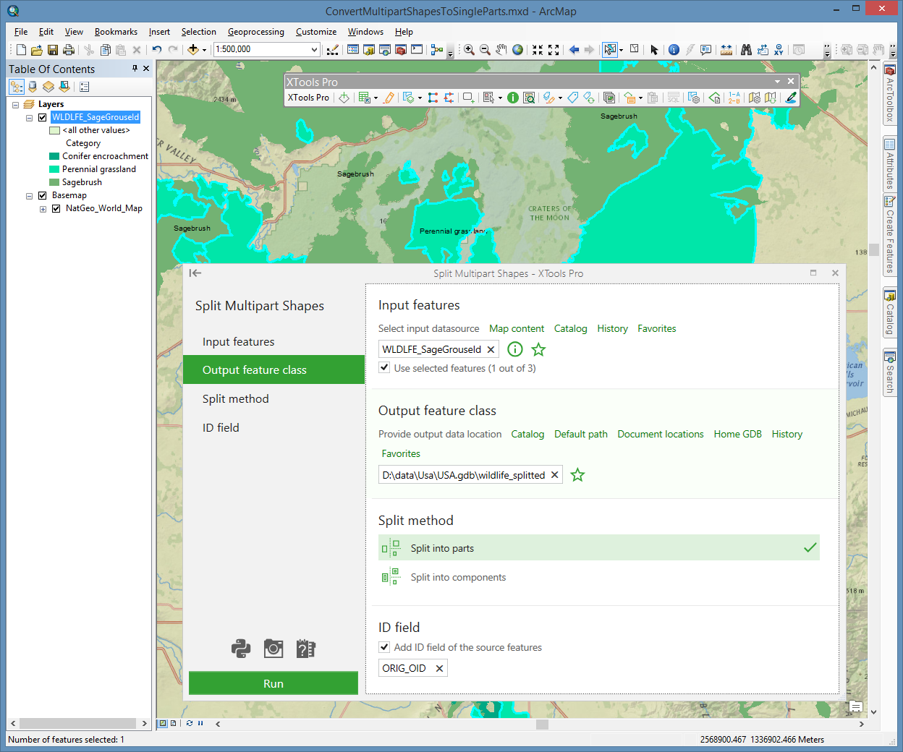Run the Split Multipart Shapes tool

click(274, 683)
